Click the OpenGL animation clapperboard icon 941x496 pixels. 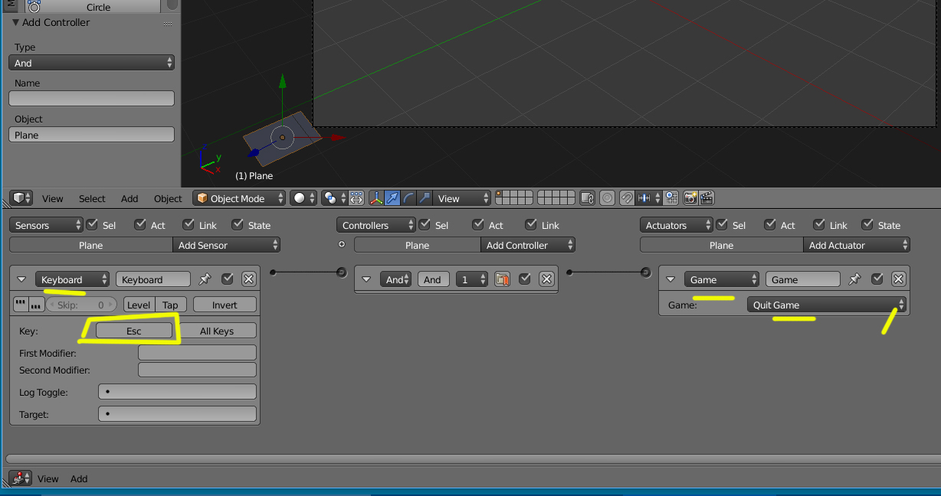click(x=707, y=198)
